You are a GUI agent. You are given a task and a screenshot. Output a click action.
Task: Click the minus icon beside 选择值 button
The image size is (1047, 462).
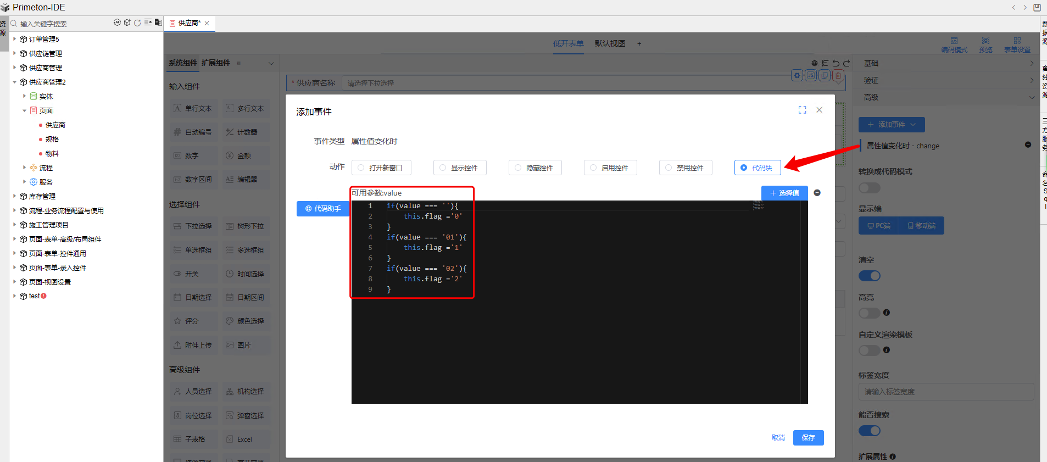817,193
